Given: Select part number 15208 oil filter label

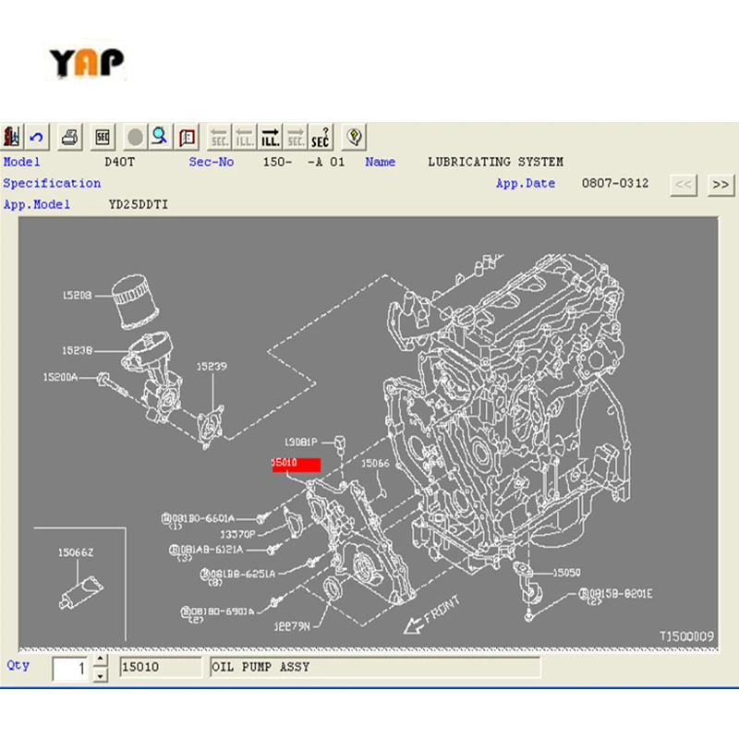Looking at the screenshot, I should coord(78,296).
